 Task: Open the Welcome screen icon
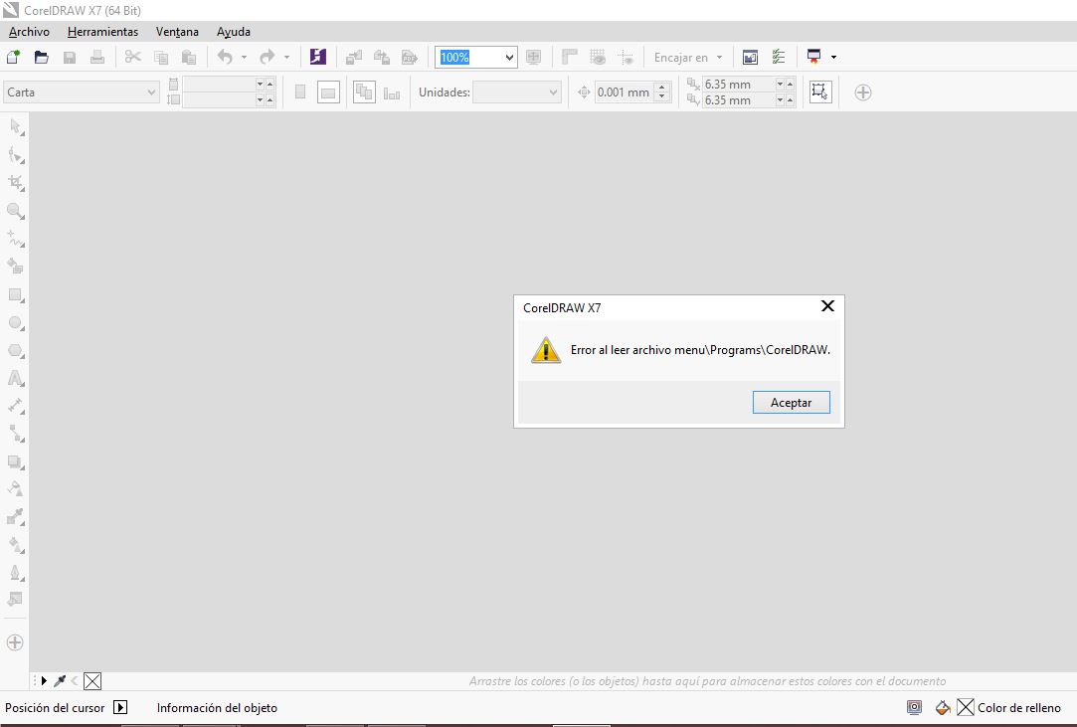click(x=750, y=57)
